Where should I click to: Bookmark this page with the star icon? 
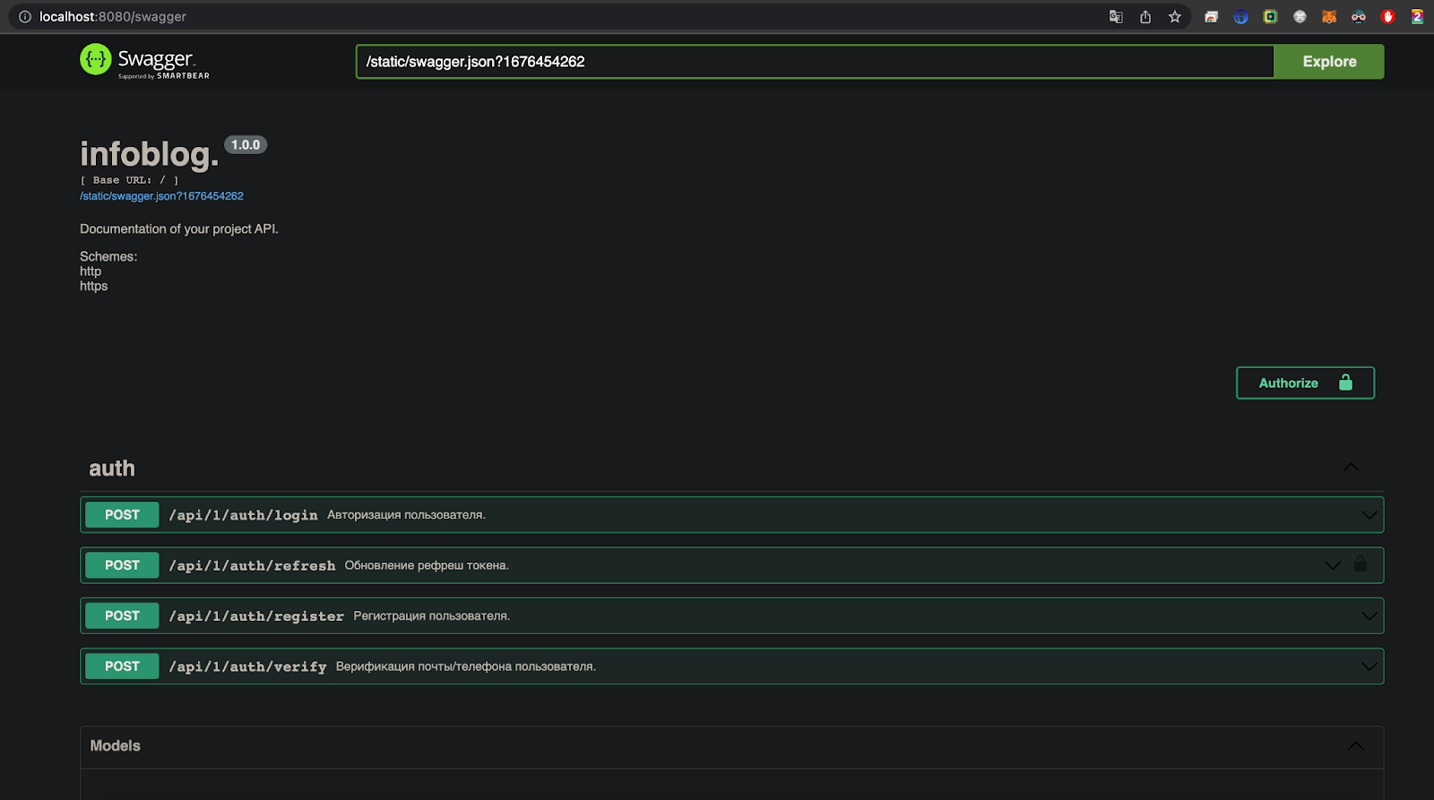click(1175, 17)
